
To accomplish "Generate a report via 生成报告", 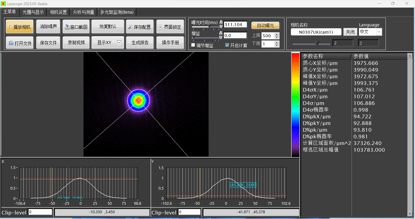I will tap(140, 43).
